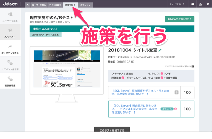Open the フリーランス account menu
212x139 pixels.
click(x=178, y=4)
